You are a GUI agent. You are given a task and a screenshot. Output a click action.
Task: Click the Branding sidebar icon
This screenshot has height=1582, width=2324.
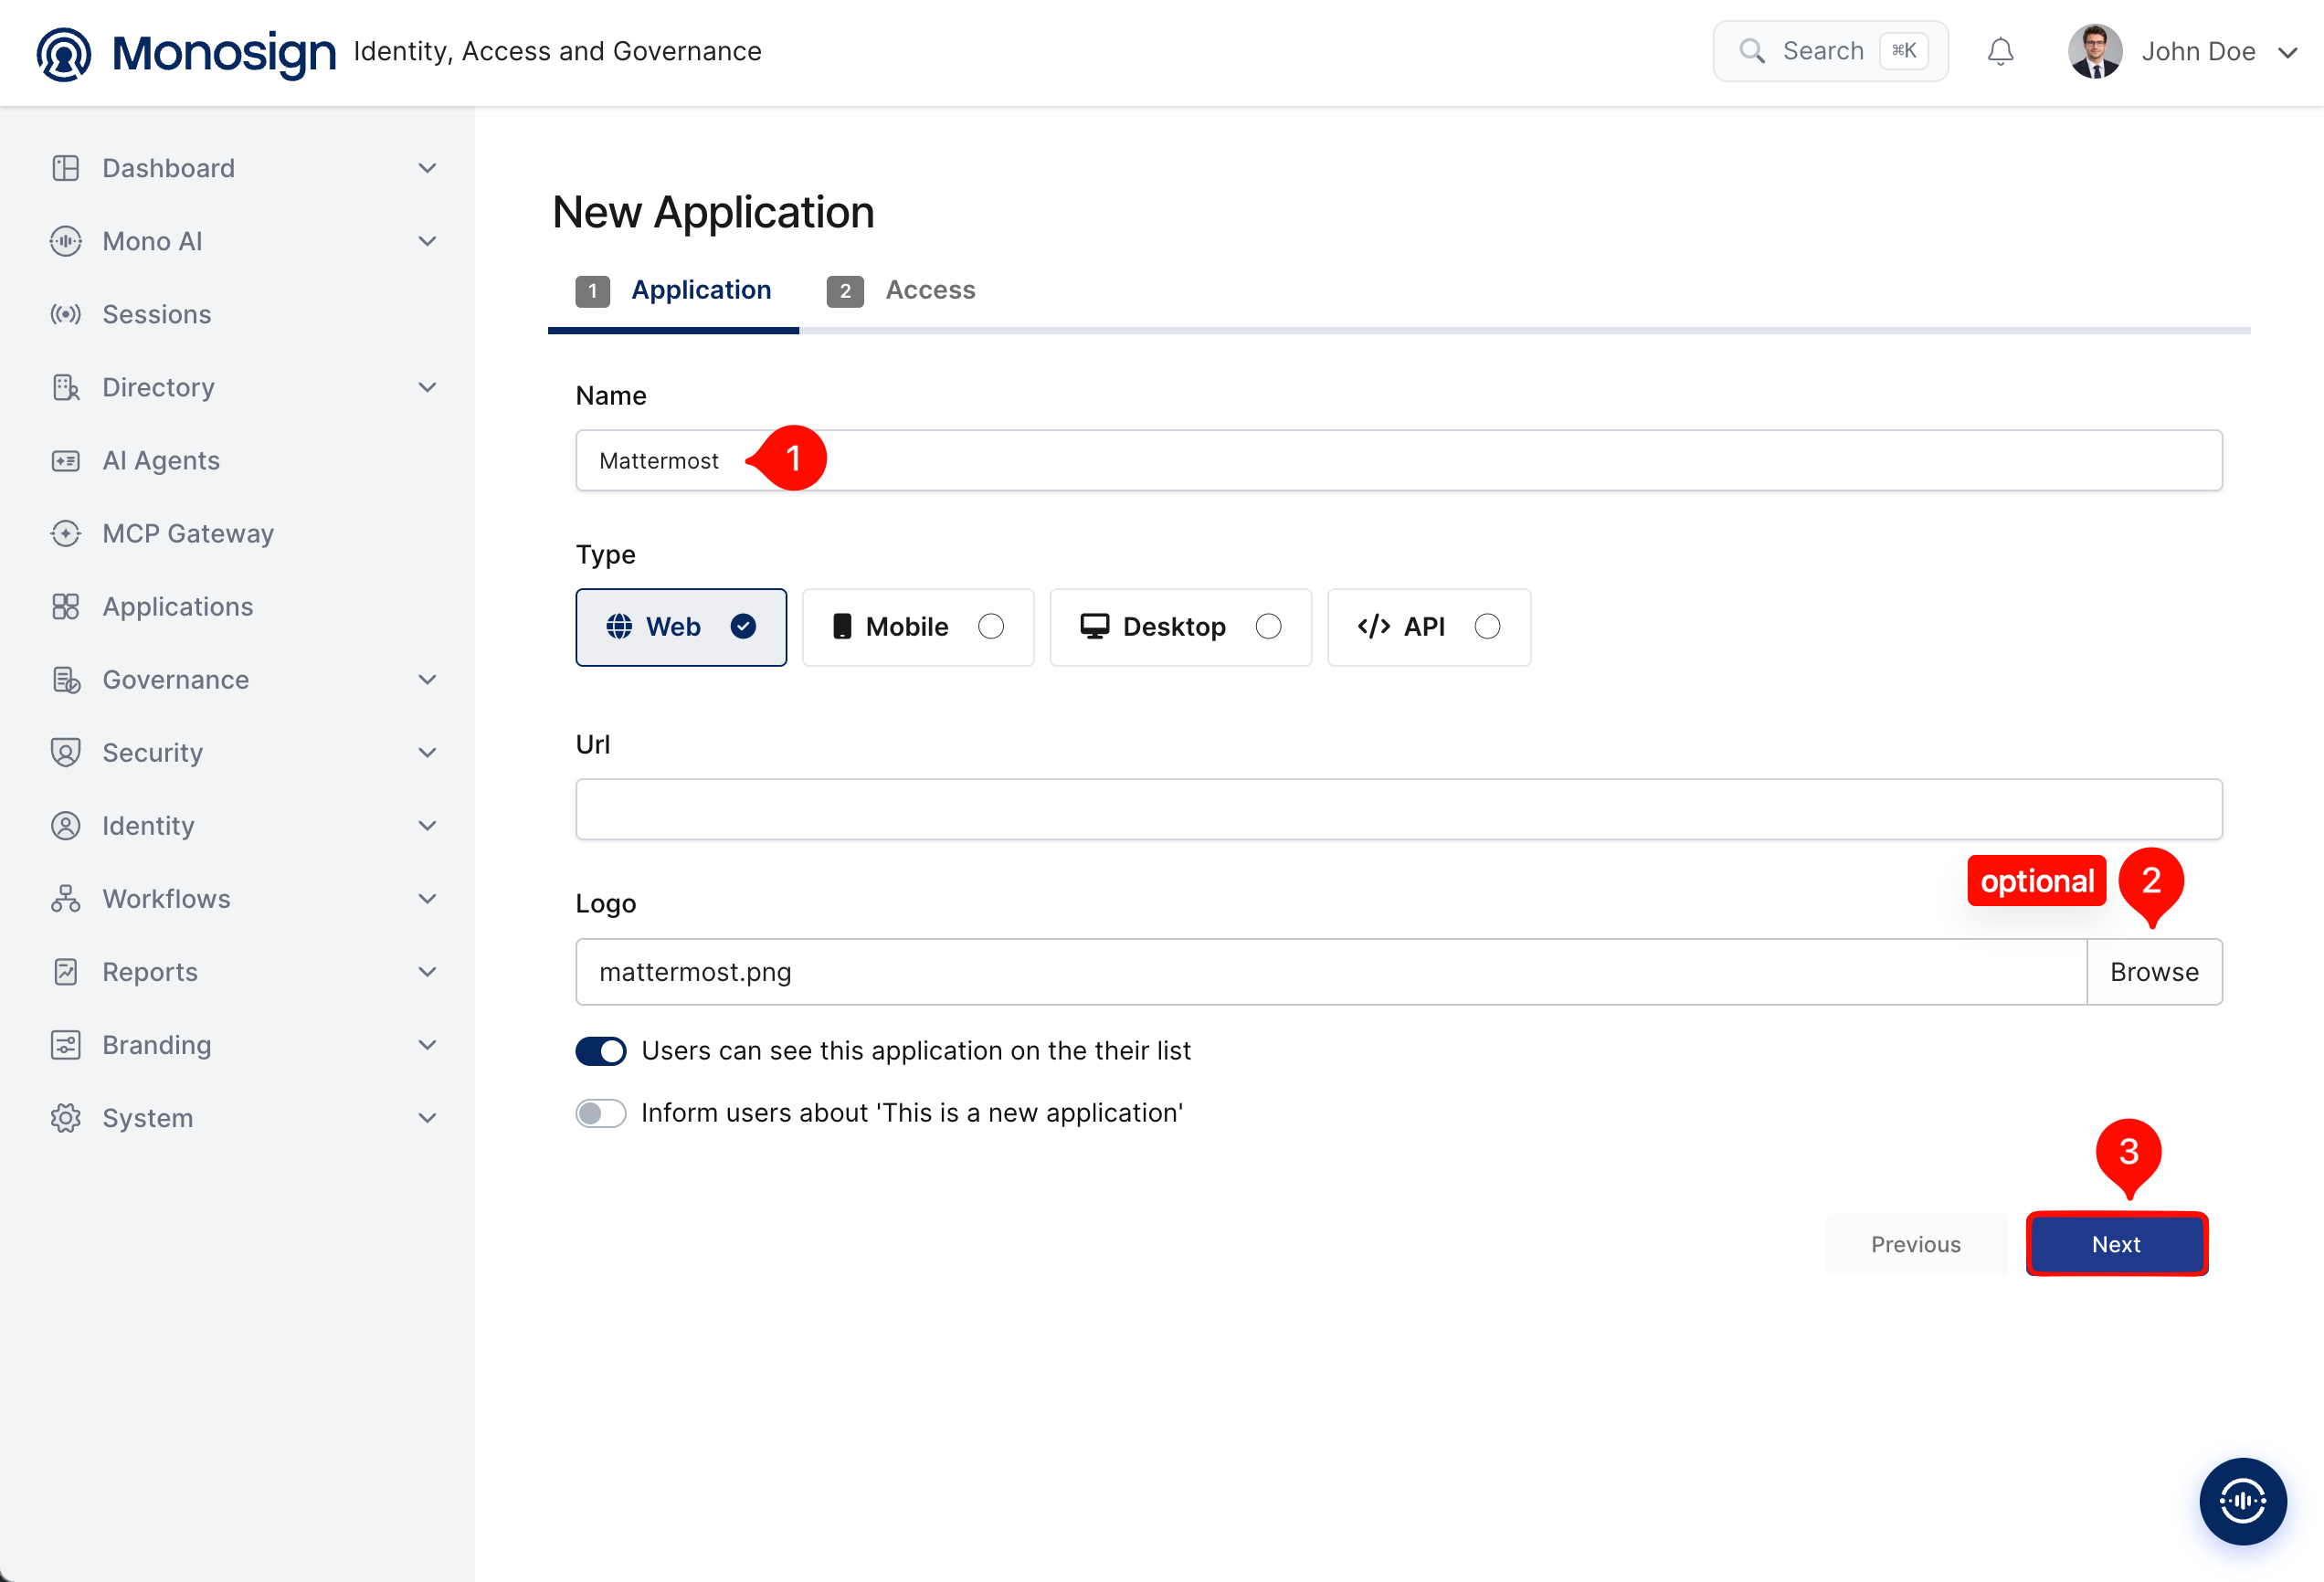tap(66, 1045)
